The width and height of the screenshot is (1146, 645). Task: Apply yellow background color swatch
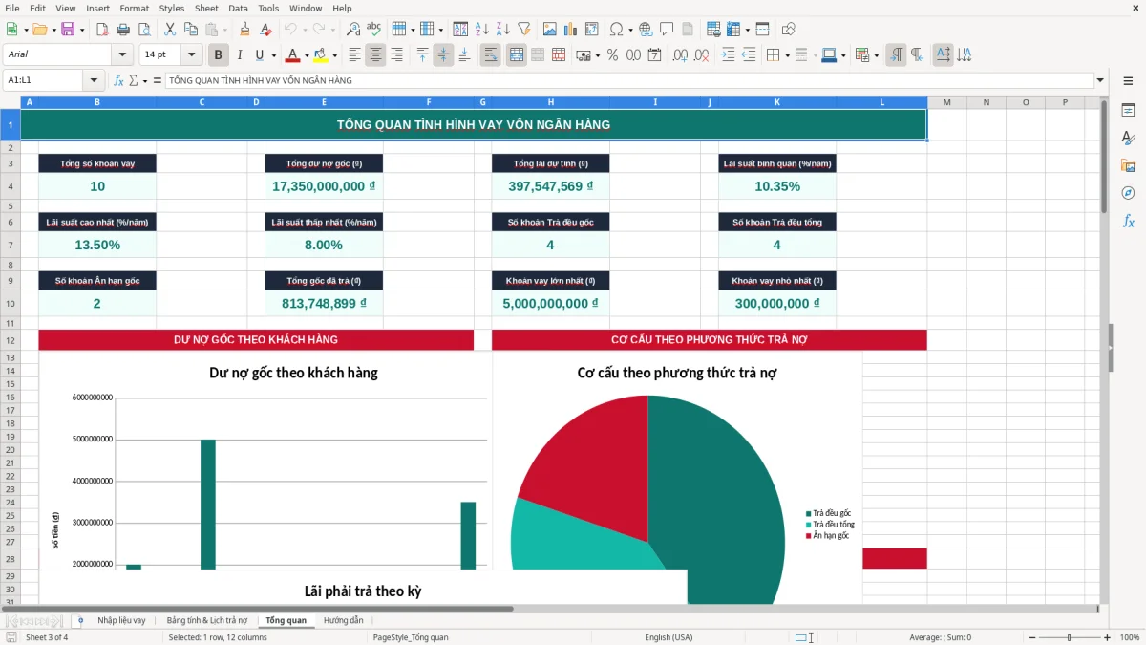click(x=320, y=55)
